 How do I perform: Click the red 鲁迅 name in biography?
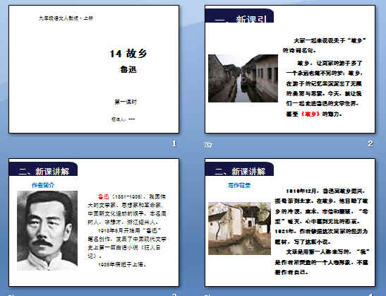[x=104, y=196]
